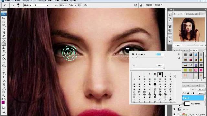Create new preset from this brush icon
This screenshot has width=207, height=116.
tap(179, 58)
